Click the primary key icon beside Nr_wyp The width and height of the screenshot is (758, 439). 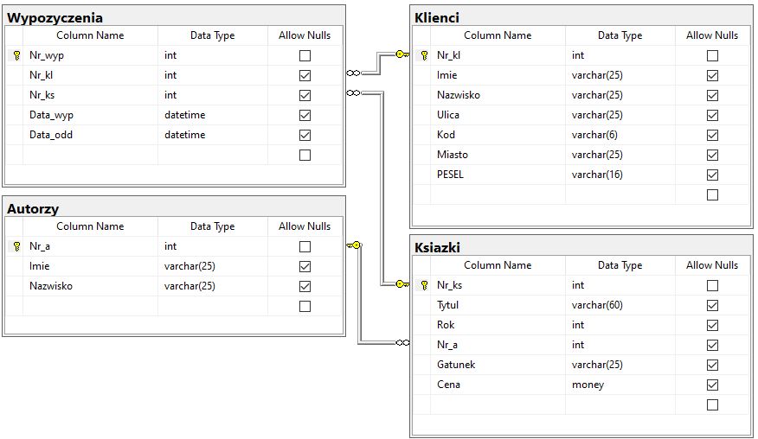[x=16, y=55]
